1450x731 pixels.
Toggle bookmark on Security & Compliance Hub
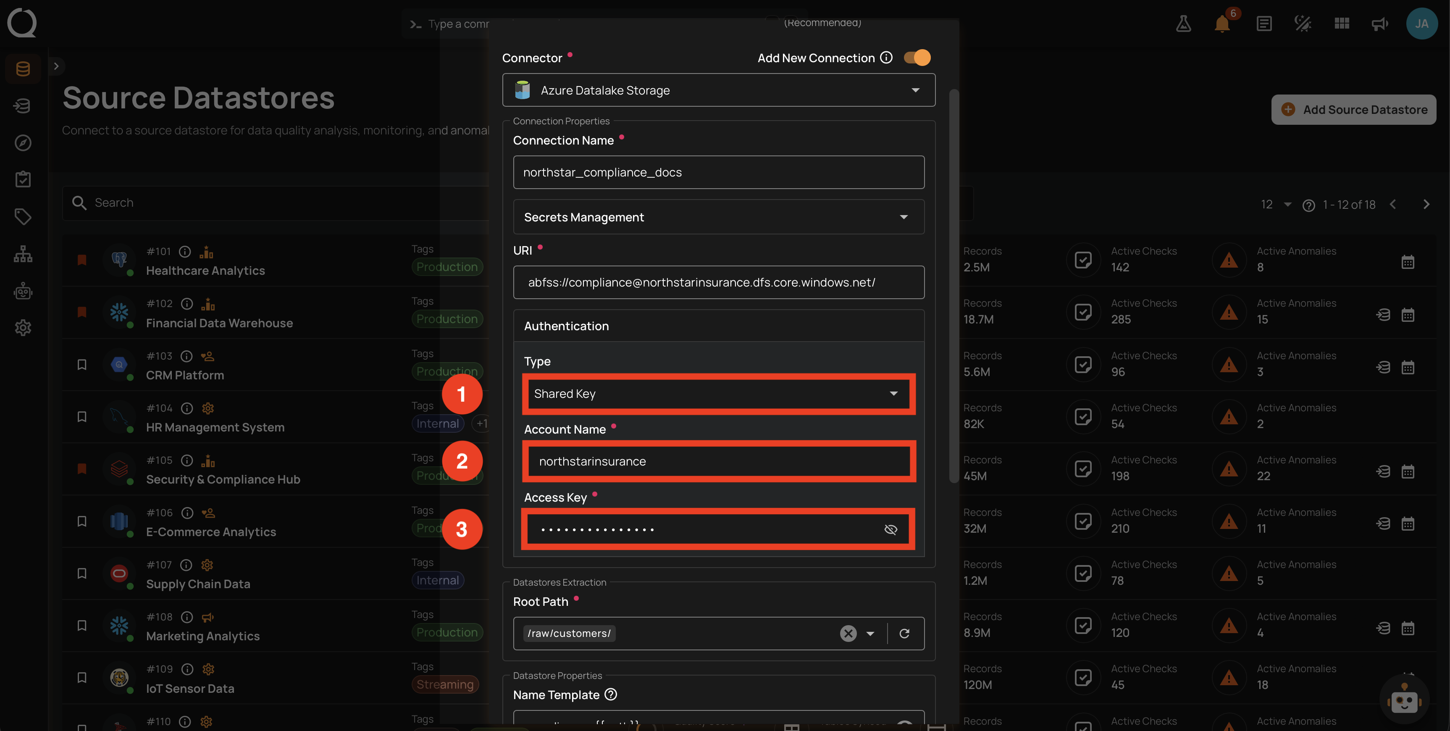(81, 468)
